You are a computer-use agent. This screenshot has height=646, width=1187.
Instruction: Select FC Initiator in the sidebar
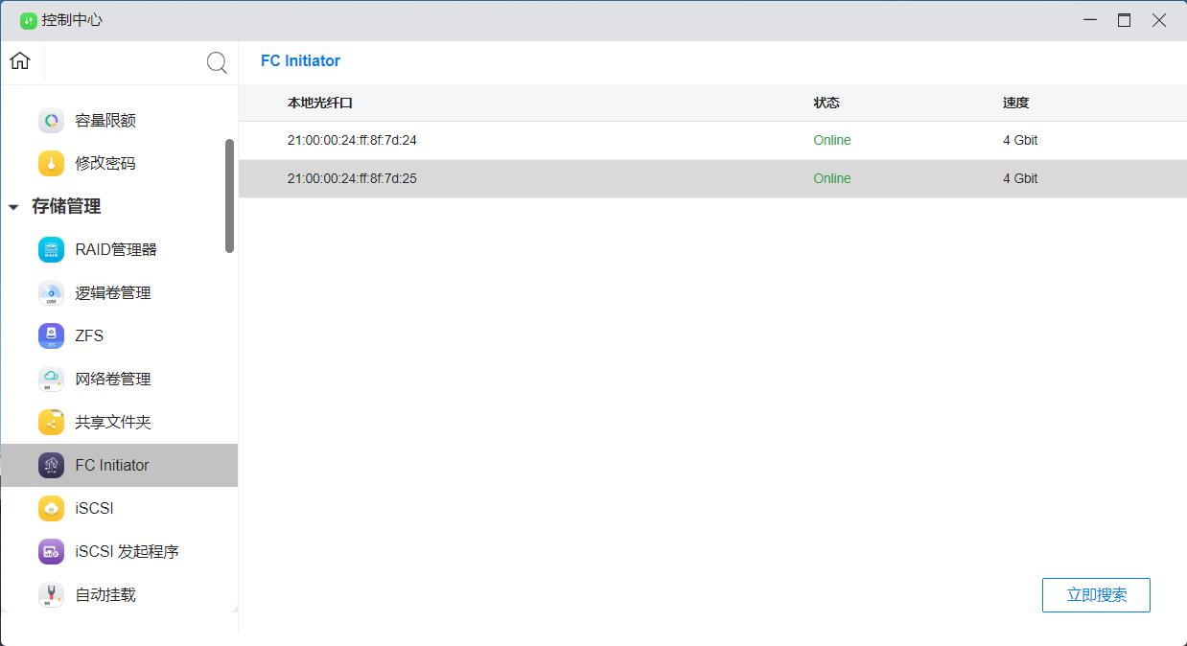pyautogui.click(x=112, y=466)
